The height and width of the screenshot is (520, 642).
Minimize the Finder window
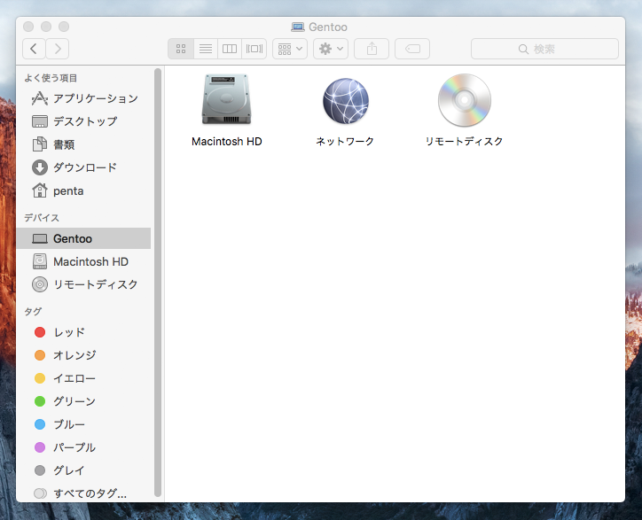coord(46,27)
